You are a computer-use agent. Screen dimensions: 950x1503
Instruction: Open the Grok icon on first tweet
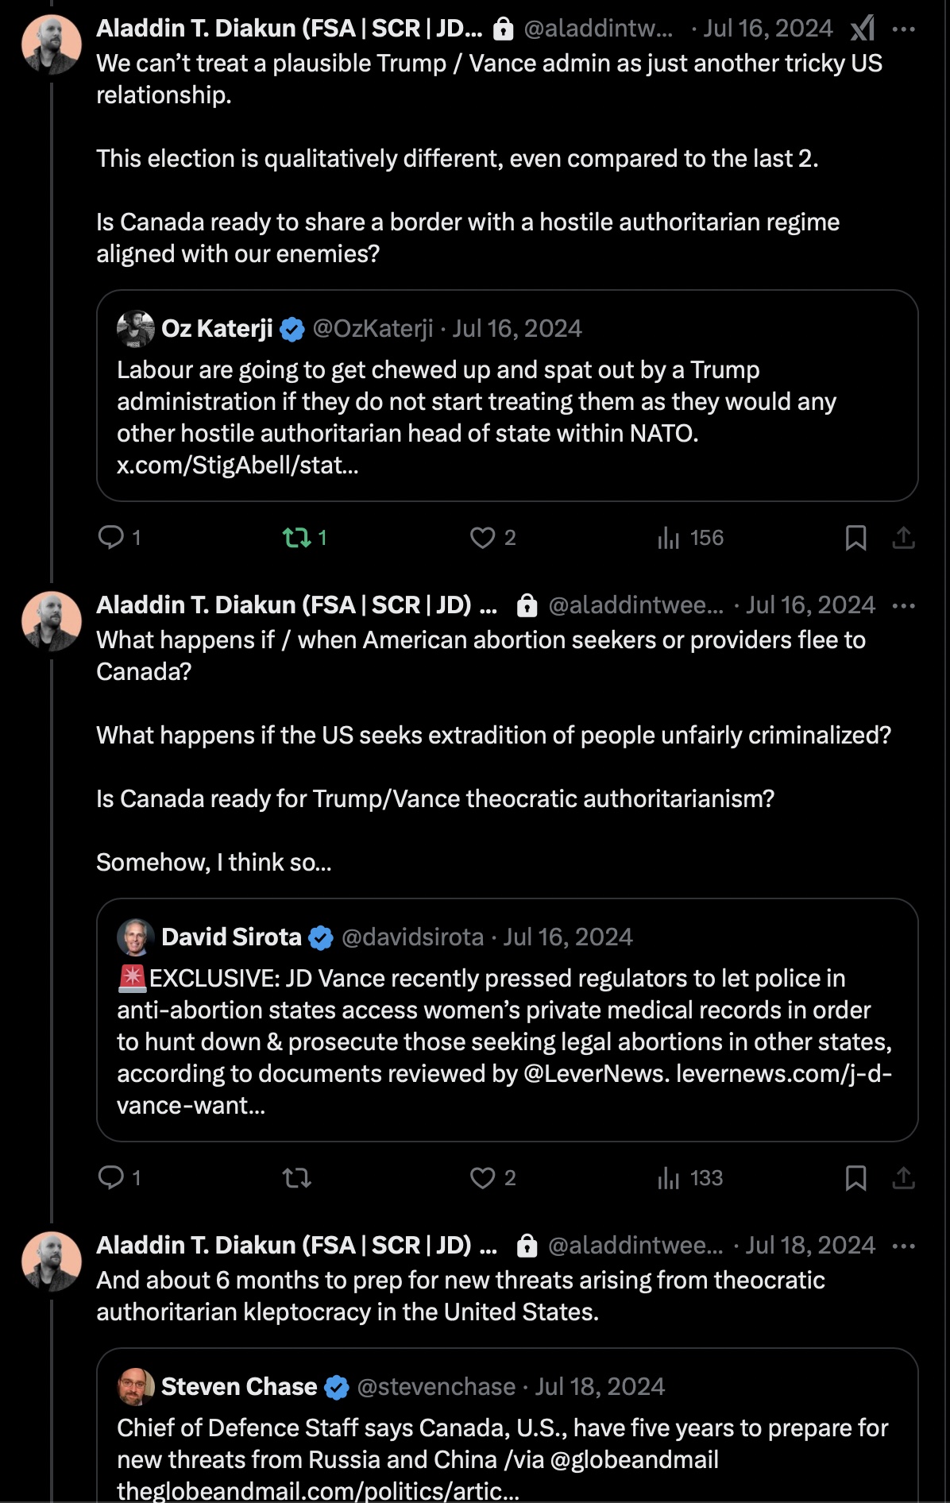[863, 29]
